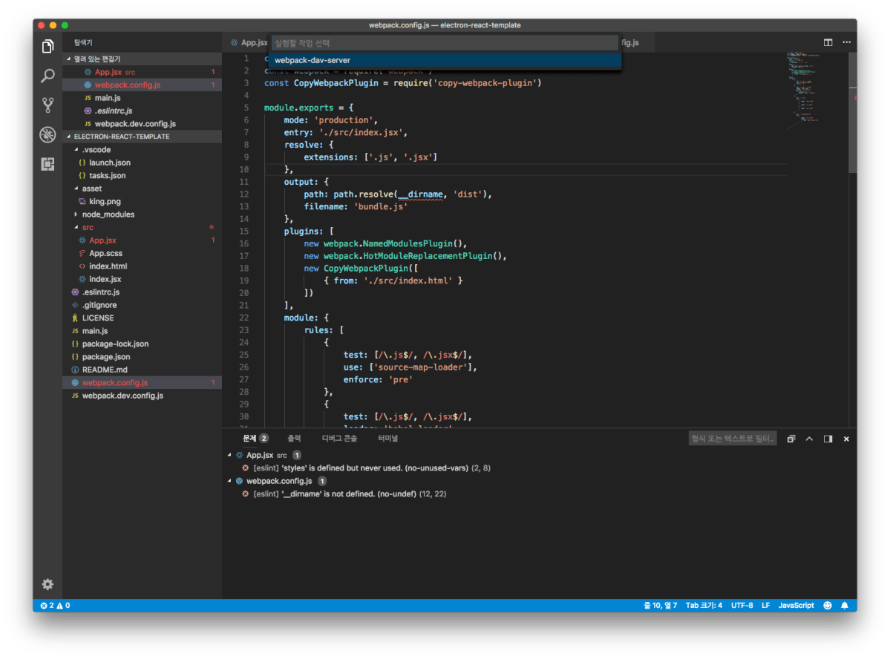Open webpack.dev.config.js in Open Editors list

pyautogui.click(x=142, y=124)
